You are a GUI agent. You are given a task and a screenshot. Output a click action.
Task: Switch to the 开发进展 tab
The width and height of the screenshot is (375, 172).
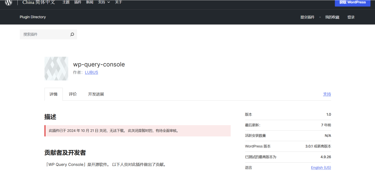(x=96, y=94)
